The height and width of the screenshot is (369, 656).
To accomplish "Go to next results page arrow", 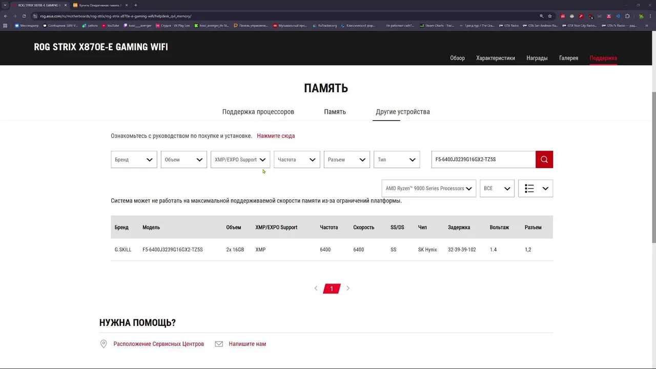I will [x=348, y=289].
